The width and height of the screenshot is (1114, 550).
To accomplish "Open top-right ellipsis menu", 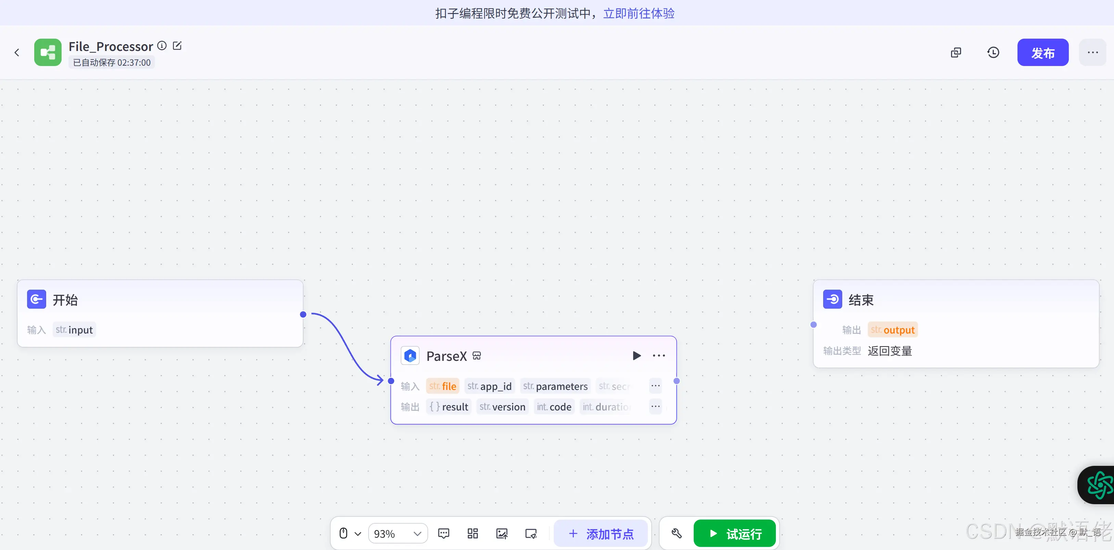I will [x=1093, y=52].
